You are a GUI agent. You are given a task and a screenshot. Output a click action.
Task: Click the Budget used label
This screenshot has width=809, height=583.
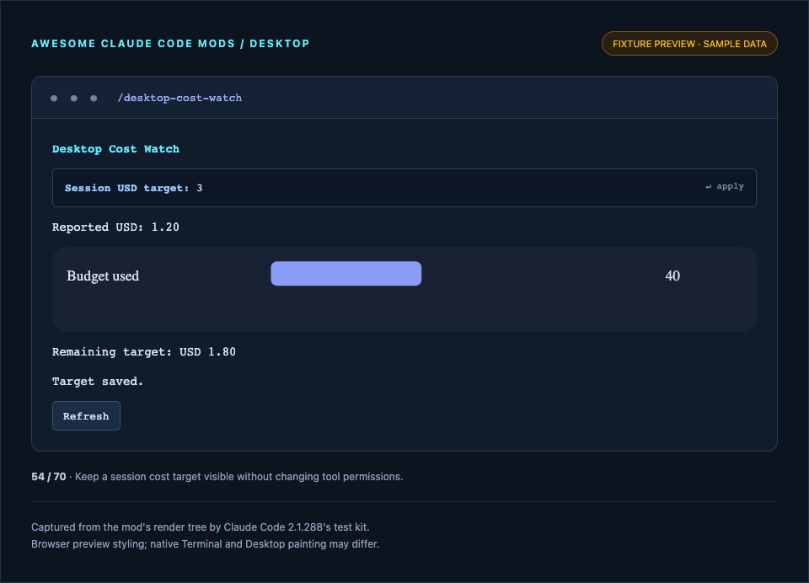pyautogui.click(x=103, y=276)
